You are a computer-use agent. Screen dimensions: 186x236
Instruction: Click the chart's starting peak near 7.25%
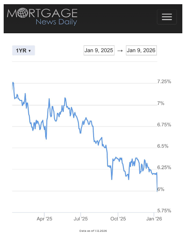(13, 83)
